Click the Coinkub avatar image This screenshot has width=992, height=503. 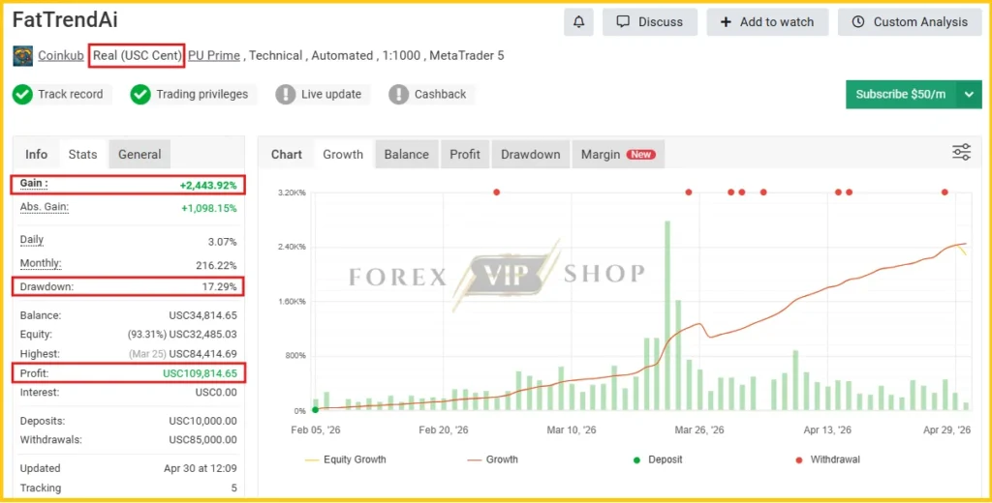(23, 55)
